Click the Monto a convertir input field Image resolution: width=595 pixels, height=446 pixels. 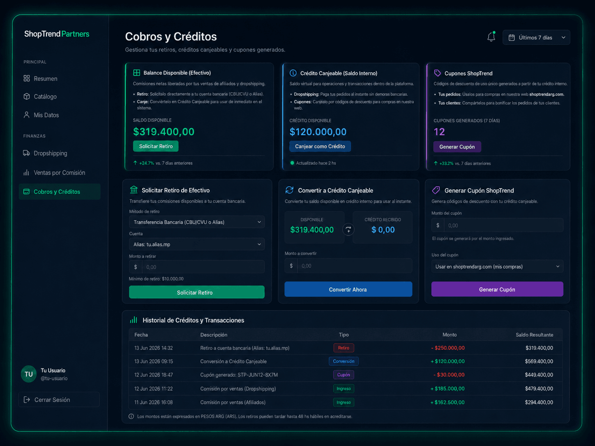click(x=348, y=266)
